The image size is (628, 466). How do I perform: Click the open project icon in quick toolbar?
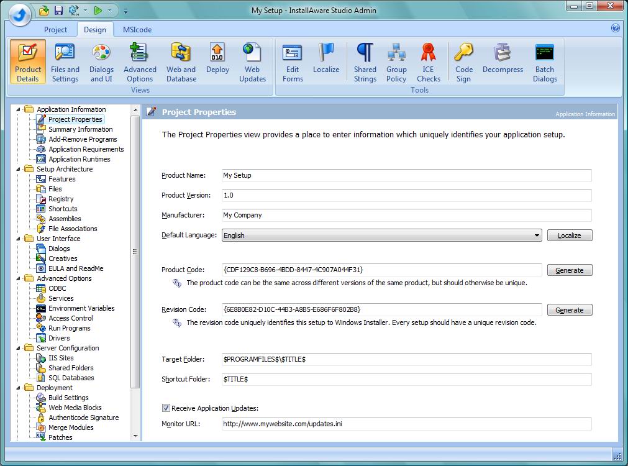pyautogui.click(x=44, y=11)
